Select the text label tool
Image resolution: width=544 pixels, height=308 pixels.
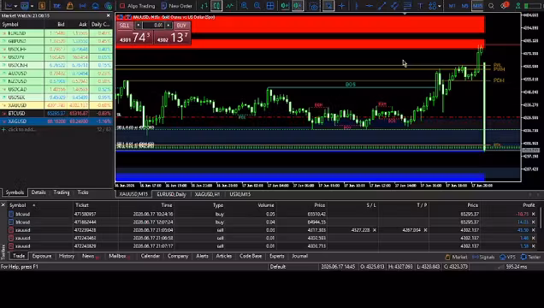[420, 6]
